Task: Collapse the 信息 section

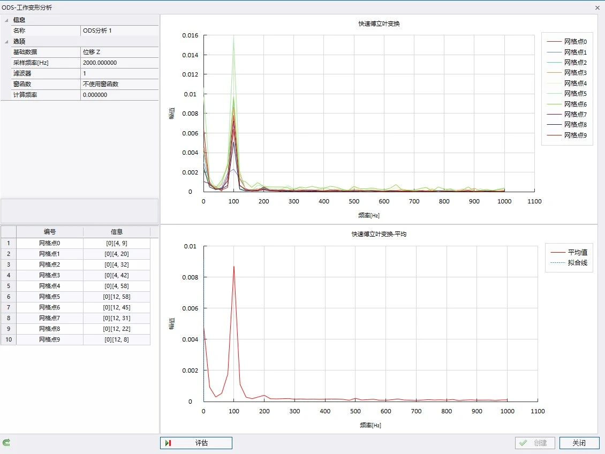Action: point(7,20)
